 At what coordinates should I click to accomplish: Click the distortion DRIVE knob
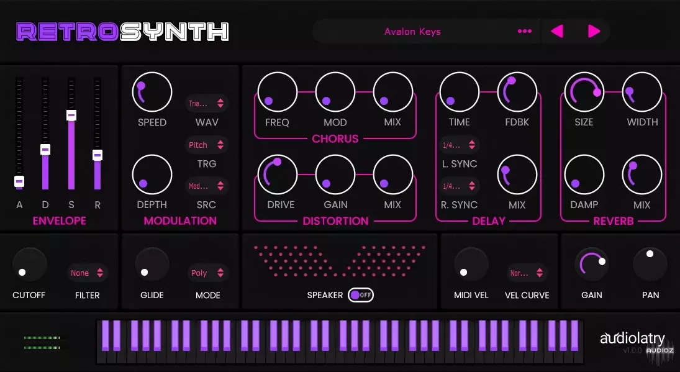pyautogui.click(x=278, y=175)
